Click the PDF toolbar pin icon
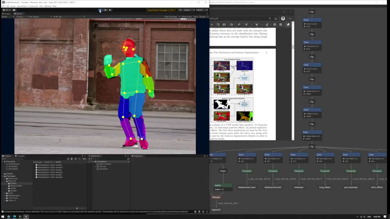Screen dimensions: 390x219 point(288,25)
